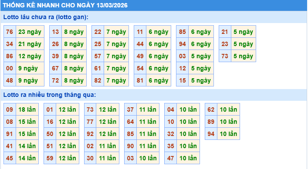Click '9 ngày' in the 00 row
Viewport: 308px width, 169px height.
click(x=30, y=68)
